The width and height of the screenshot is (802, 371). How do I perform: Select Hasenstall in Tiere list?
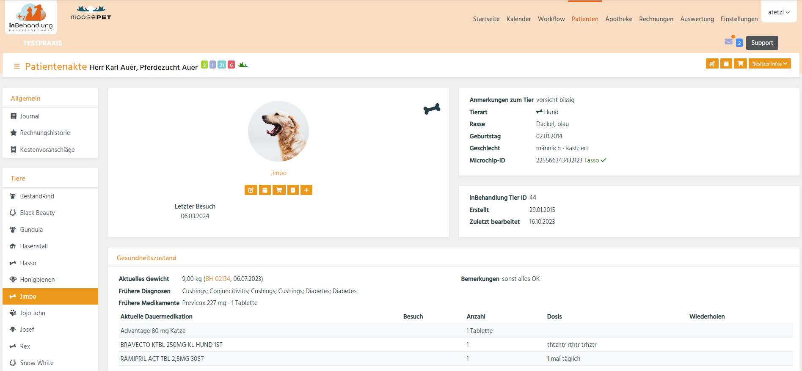pyautogui.click(x=50, y=246)
